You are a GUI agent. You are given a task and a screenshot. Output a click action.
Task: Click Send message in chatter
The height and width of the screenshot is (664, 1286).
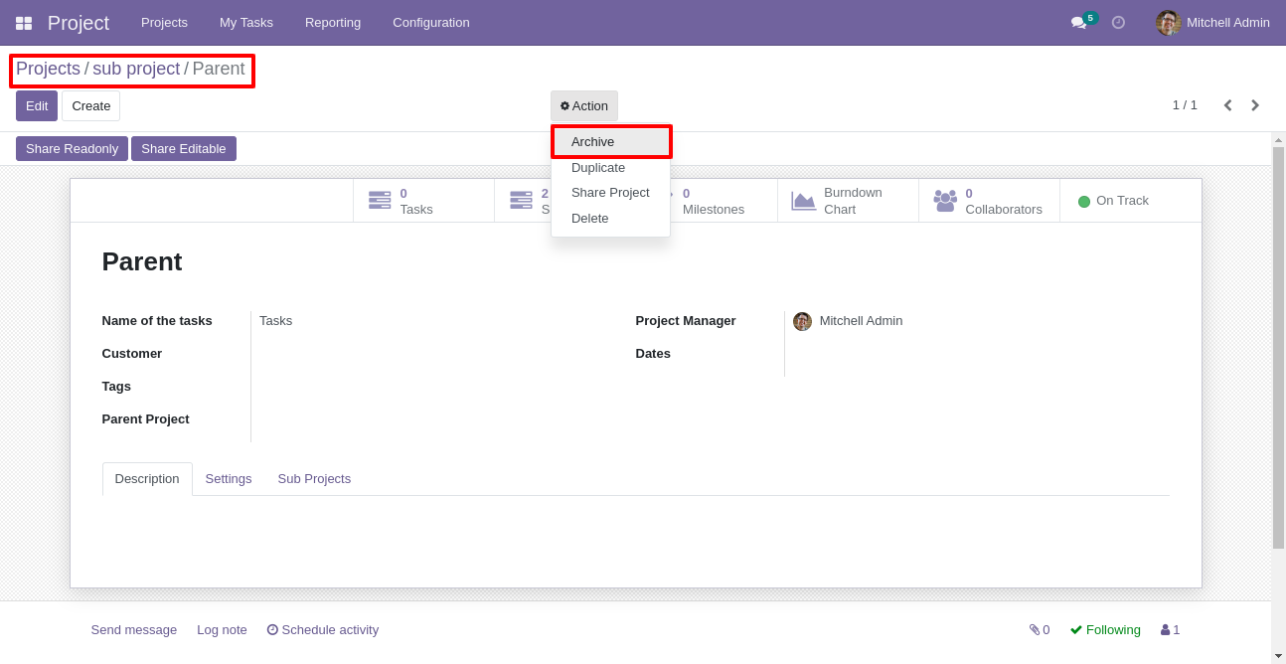coord(134,629)
